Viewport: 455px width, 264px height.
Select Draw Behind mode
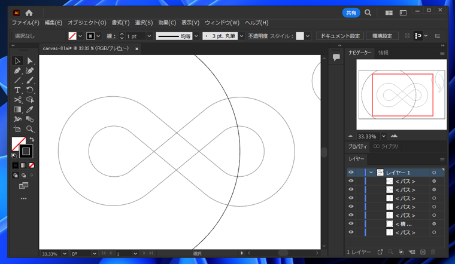pos(23,176)
